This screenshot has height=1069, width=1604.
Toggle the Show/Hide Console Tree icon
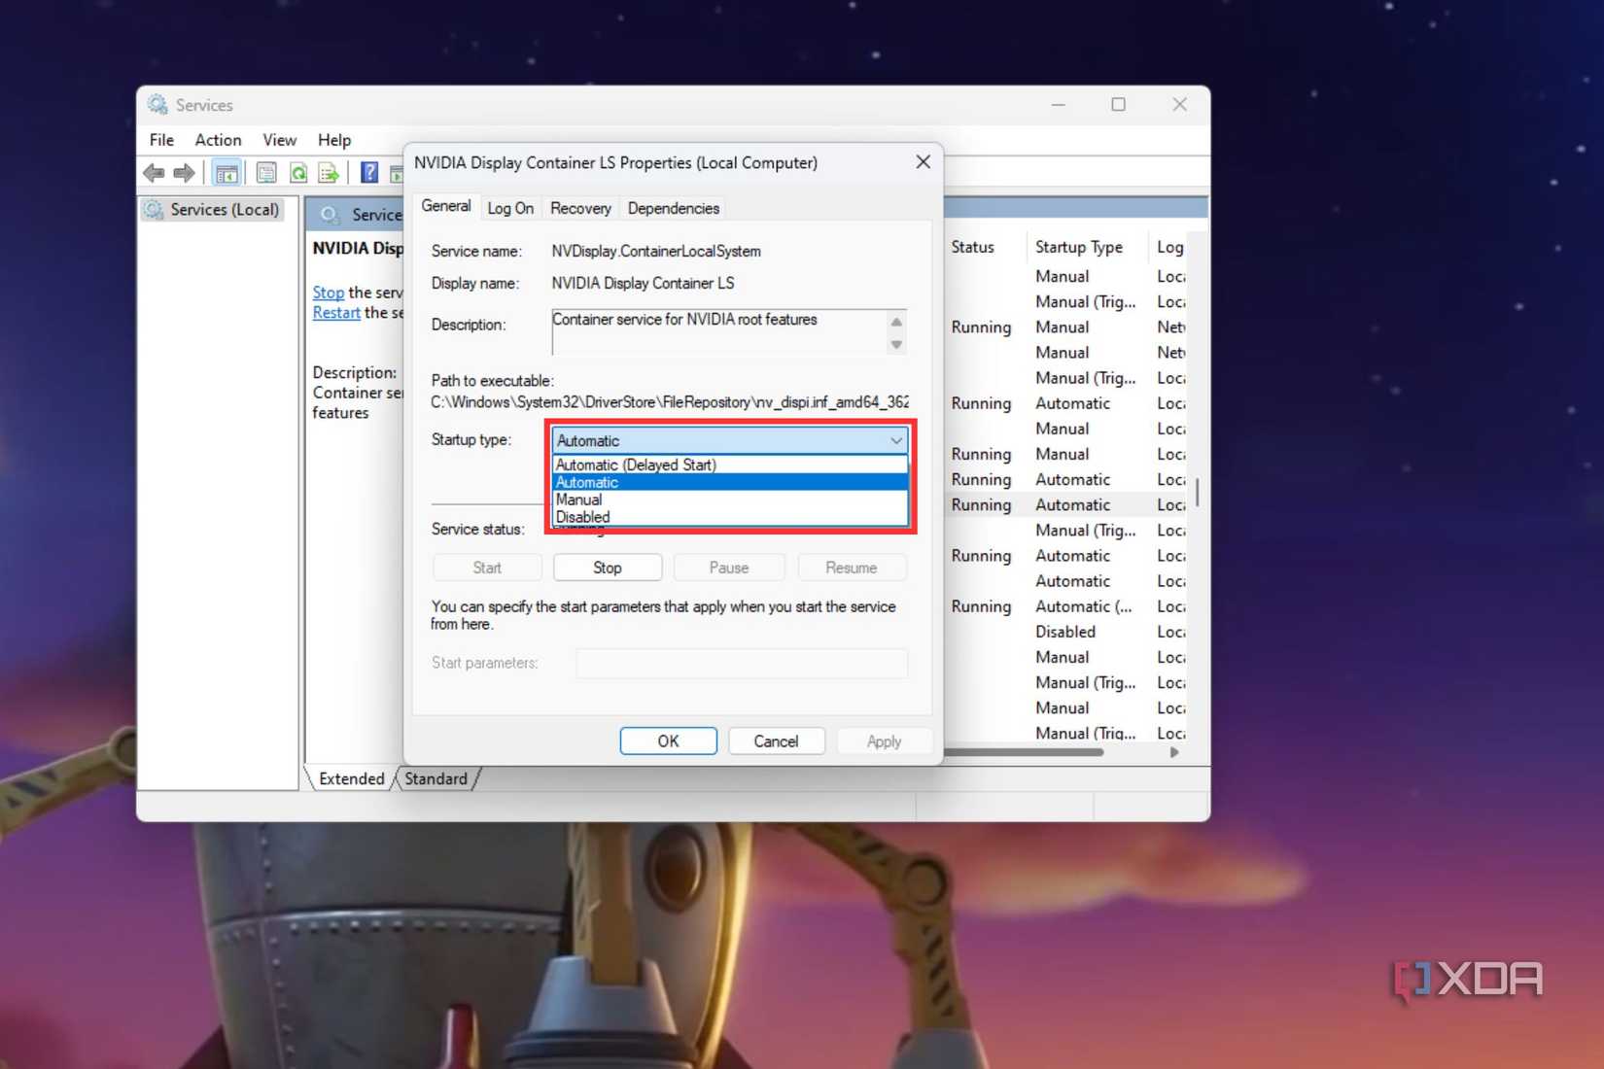(x=227, y=173)
